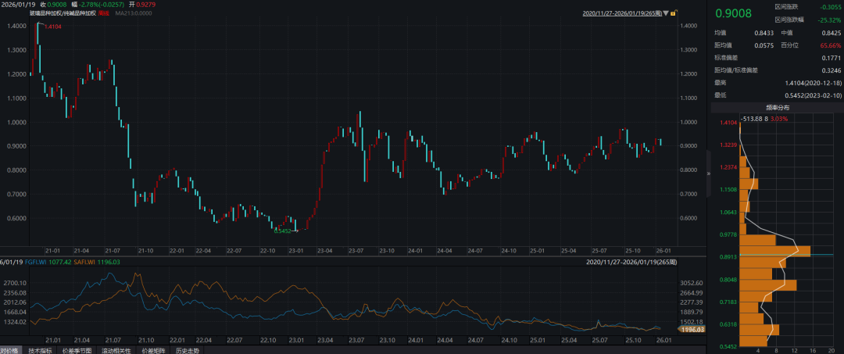Show the 历史走势 tab

[x=186, y=351]
